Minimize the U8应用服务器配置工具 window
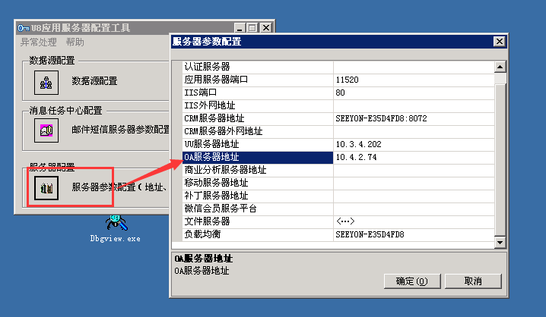 240,27
